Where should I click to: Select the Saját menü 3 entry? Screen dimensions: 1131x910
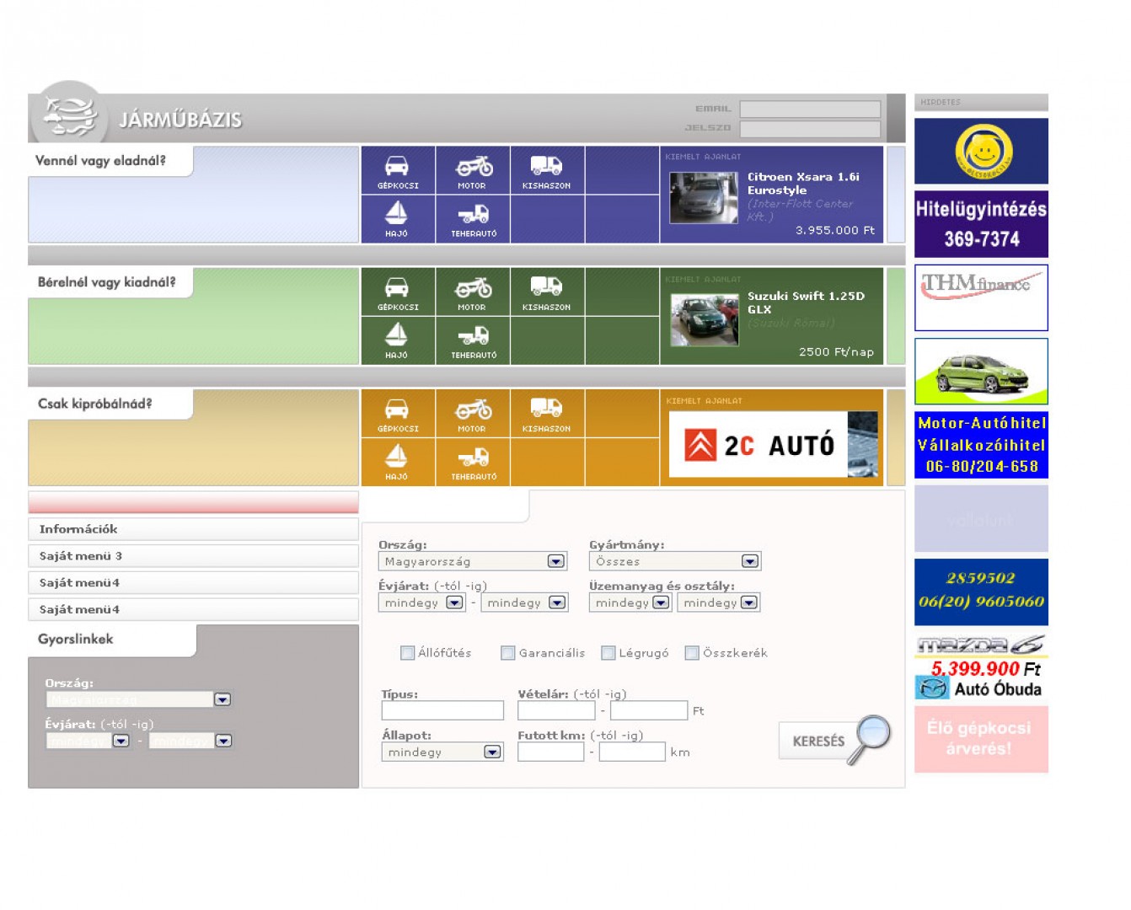(x=193, y=556)
